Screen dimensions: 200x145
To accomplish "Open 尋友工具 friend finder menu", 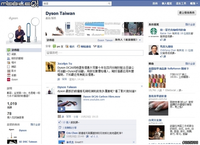I will pyautogui.click(x=181, y=3).
